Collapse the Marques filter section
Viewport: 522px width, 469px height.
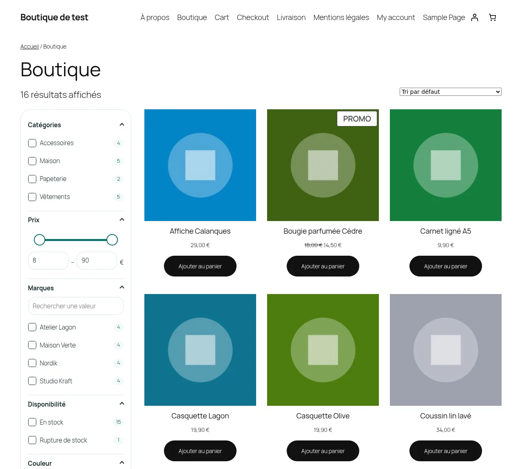pyautogui.click(x=122, y=288)
